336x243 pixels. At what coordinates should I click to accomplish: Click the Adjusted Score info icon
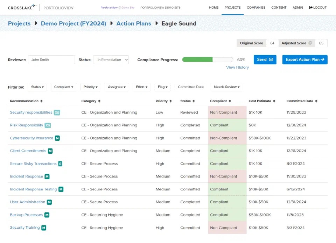click(x=310, y=43)
